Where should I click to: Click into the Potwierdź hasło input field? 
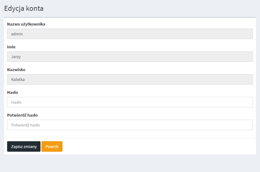point(130,125)
